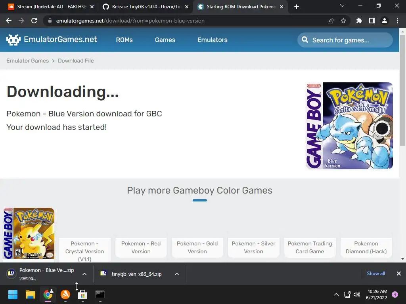Open the Chrome profile avatar
406x304 pixels.
385,21
